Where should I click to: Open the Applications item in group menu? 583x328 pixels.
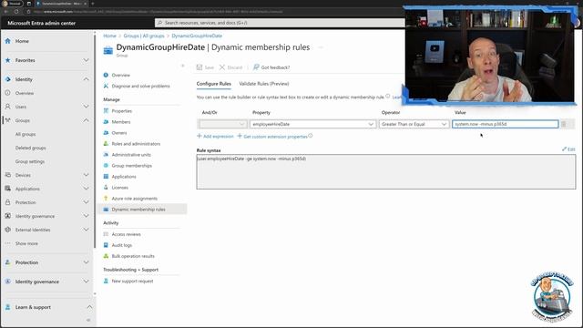(124, 177)
